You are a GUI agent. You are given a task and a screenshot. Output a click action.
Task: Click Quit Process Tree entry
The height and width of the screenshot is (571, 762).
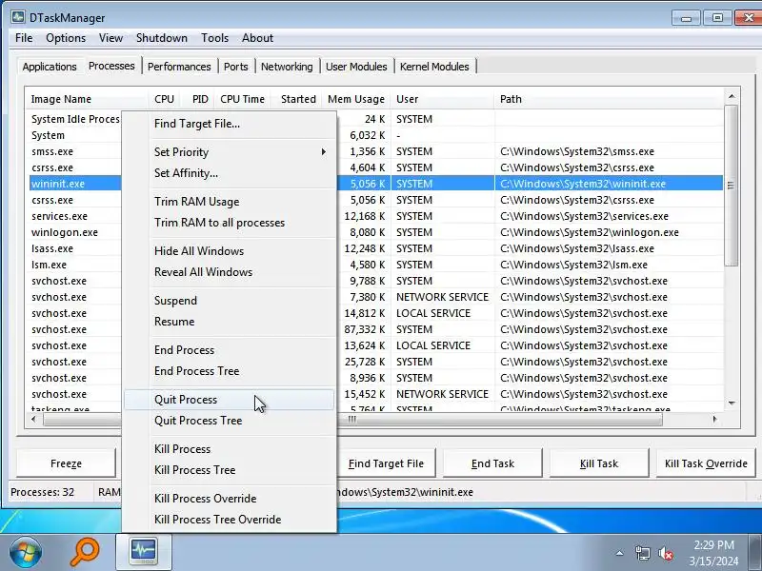(230, 421)
